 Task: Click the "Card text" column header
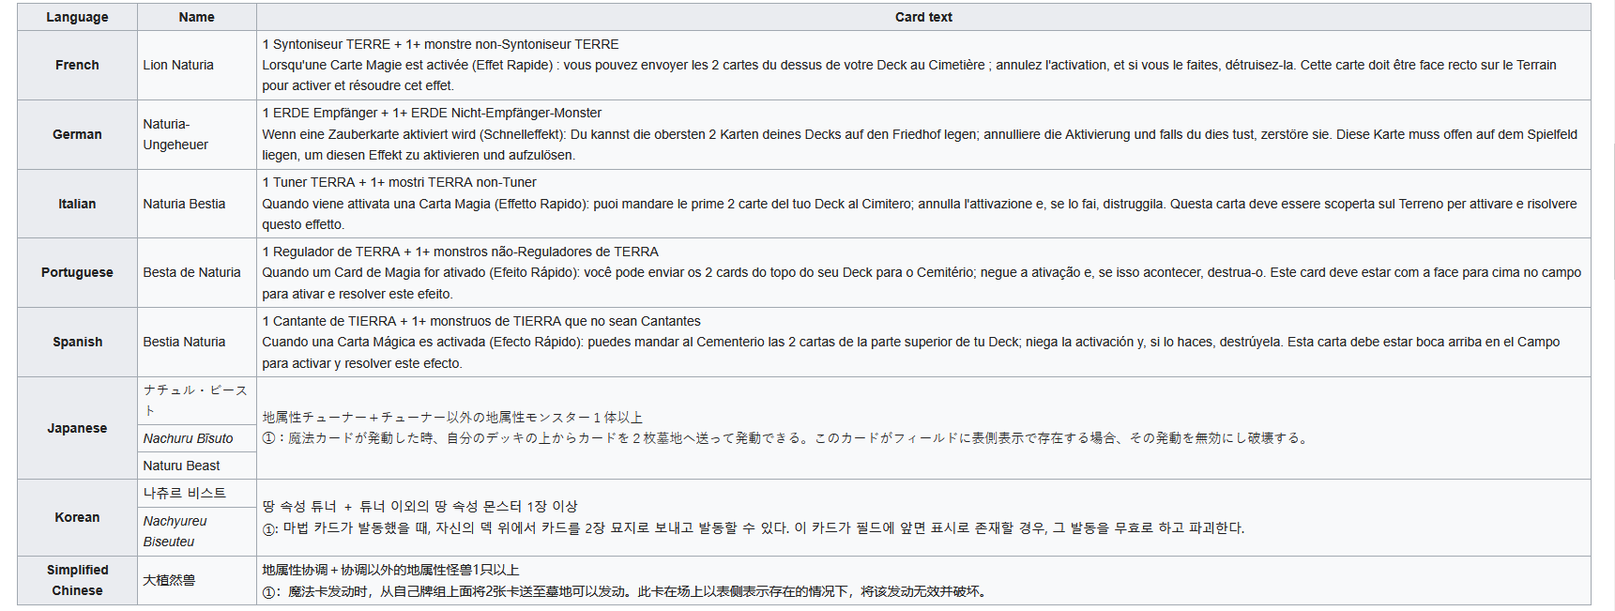pos(923,17)
